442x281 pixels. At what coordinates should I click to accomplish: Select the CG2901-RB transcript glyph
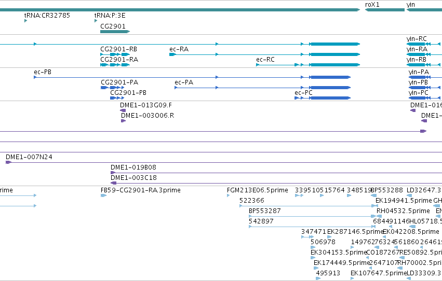pos(115,54)
